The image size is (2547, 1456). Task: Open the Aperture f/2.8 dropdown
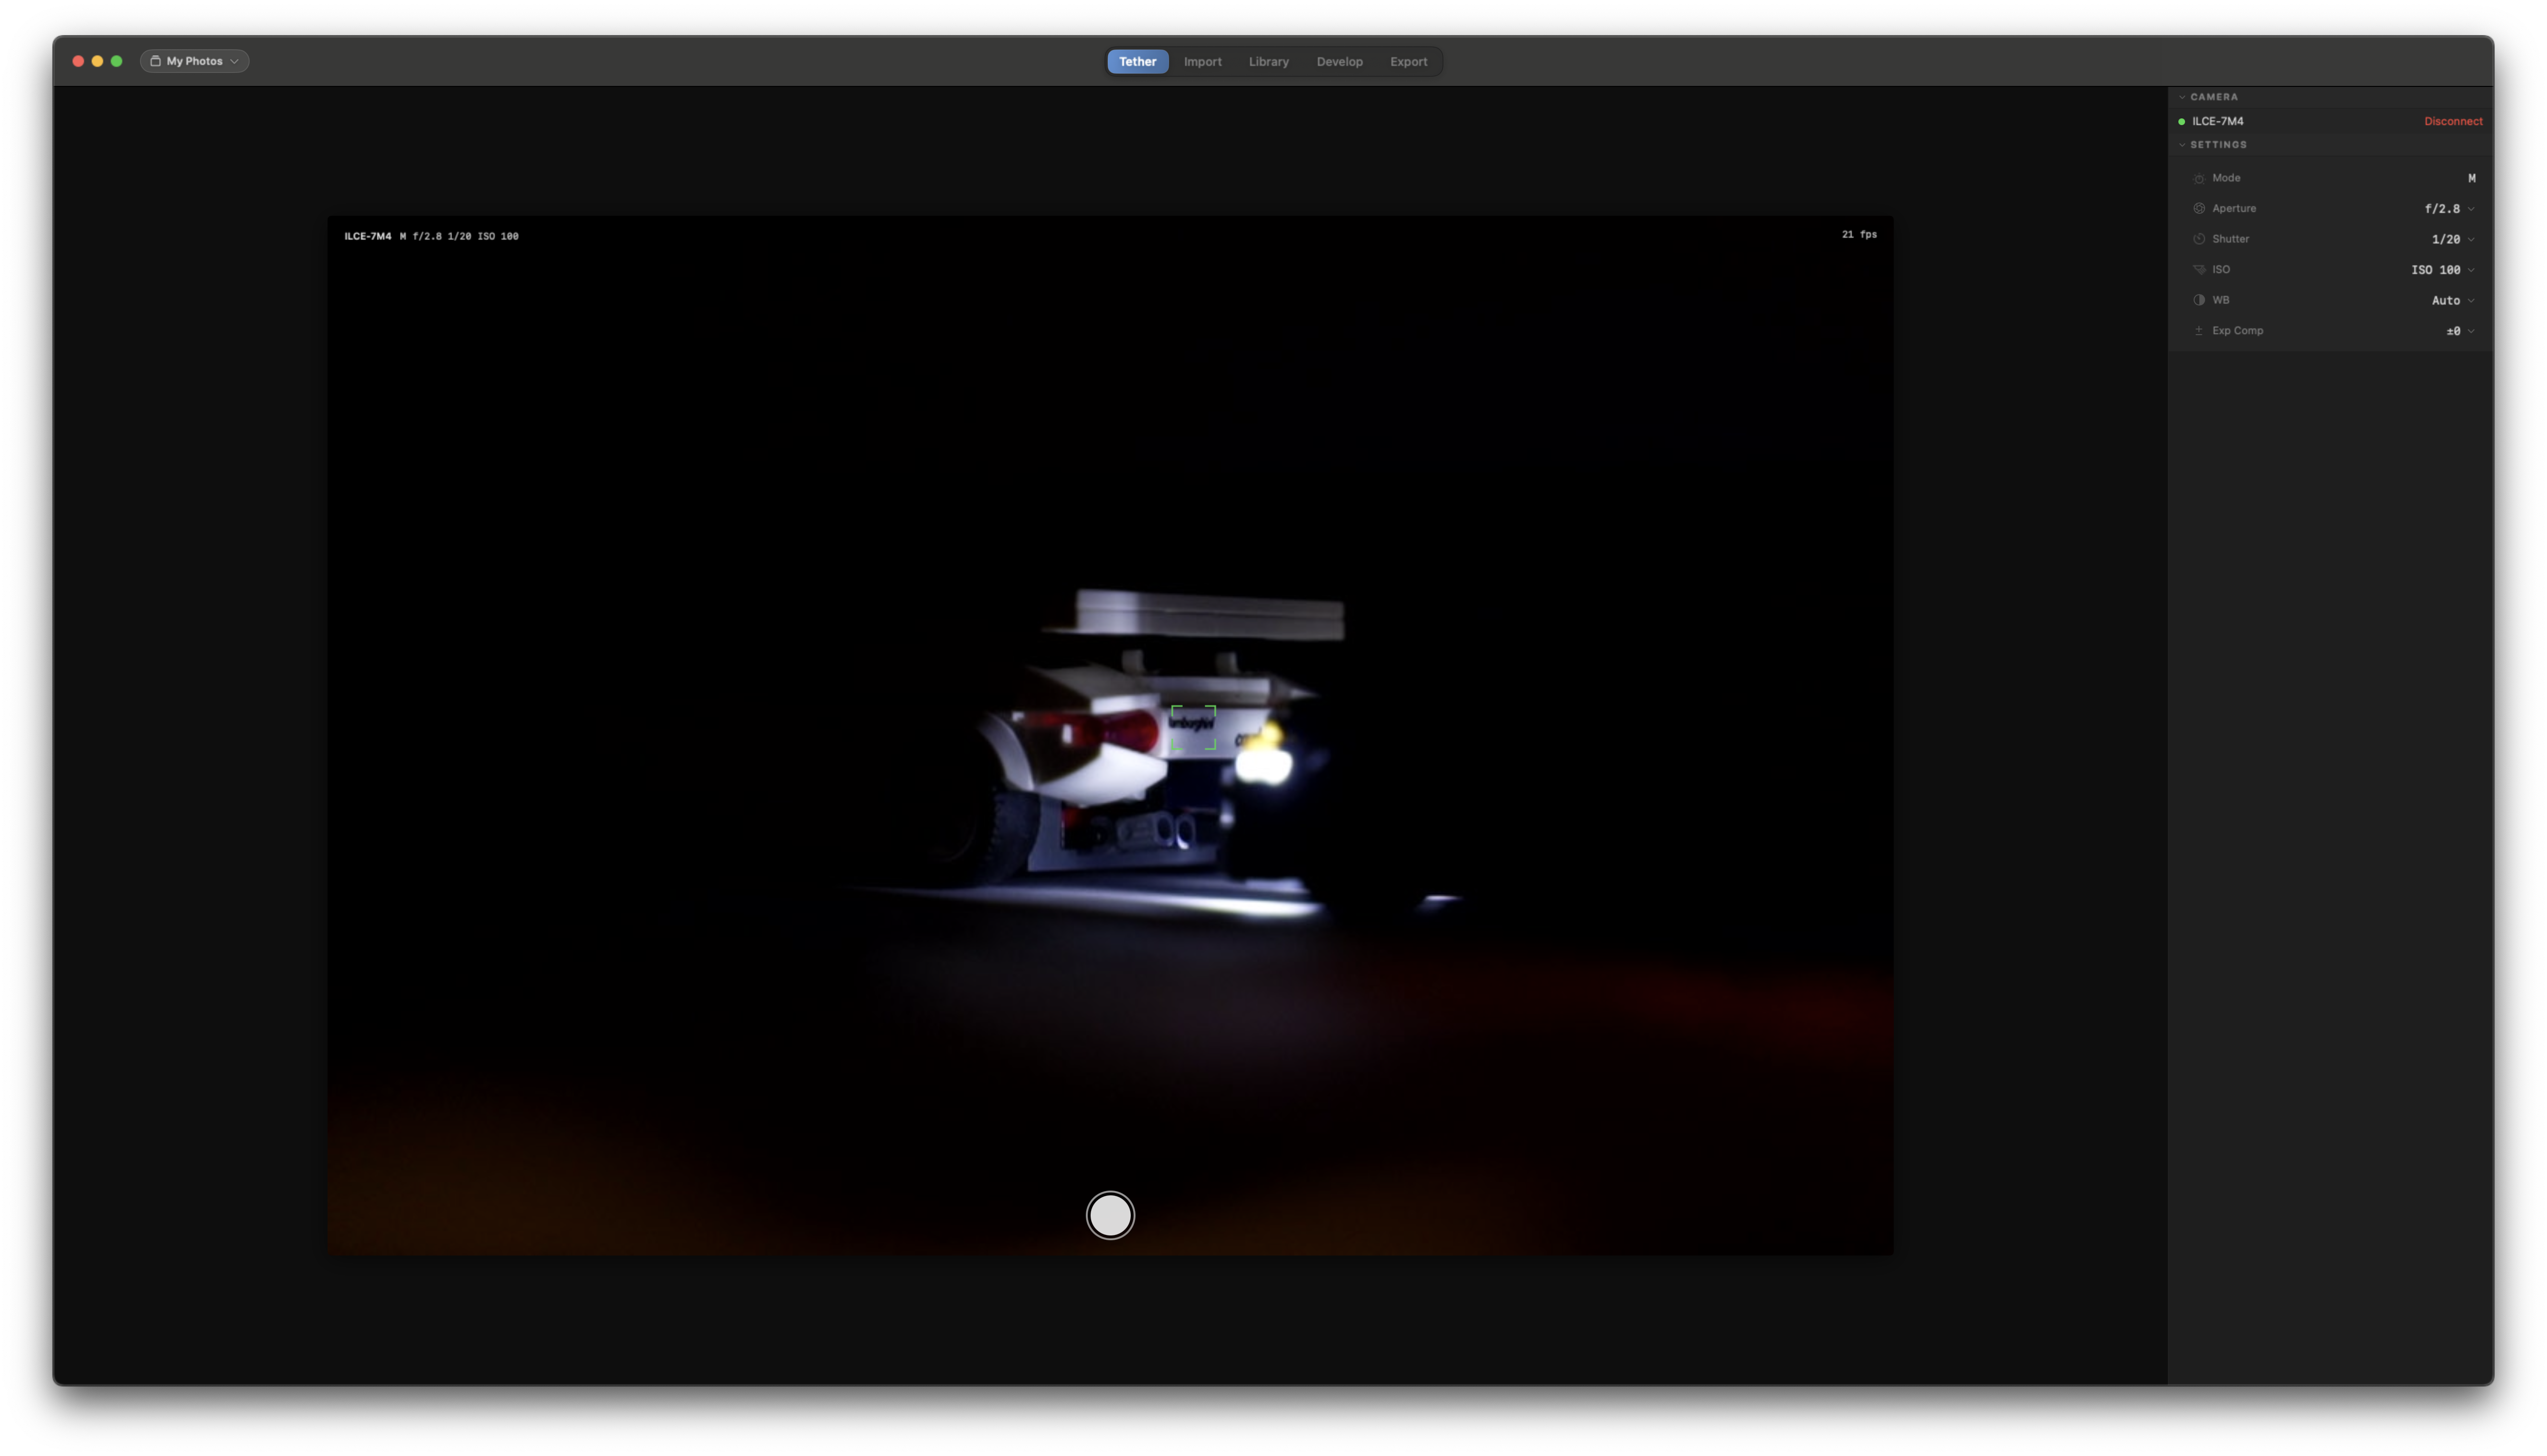(x=2449, y=209)
